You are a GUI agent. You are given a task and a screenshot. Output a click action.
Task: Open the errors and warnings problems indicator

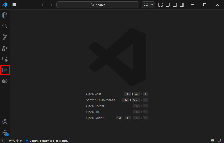point(15,141)
